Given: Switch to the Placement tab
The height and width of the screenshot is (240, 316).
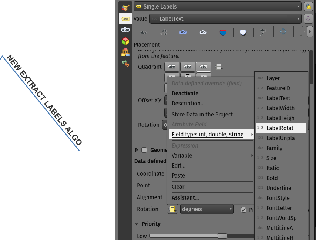Looking at the screenshot, I should [x=283, y=32].
